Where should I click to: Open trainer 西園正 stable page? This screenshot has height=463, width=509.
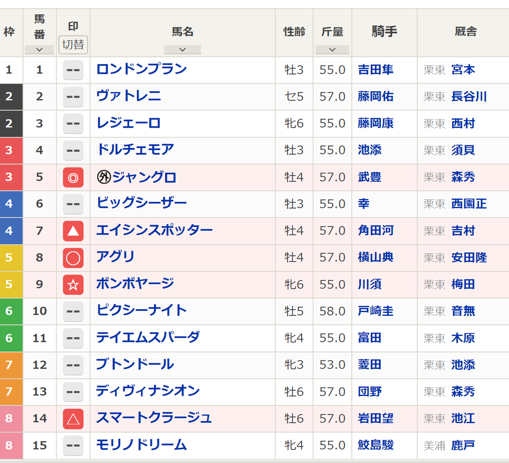[469, 204]
